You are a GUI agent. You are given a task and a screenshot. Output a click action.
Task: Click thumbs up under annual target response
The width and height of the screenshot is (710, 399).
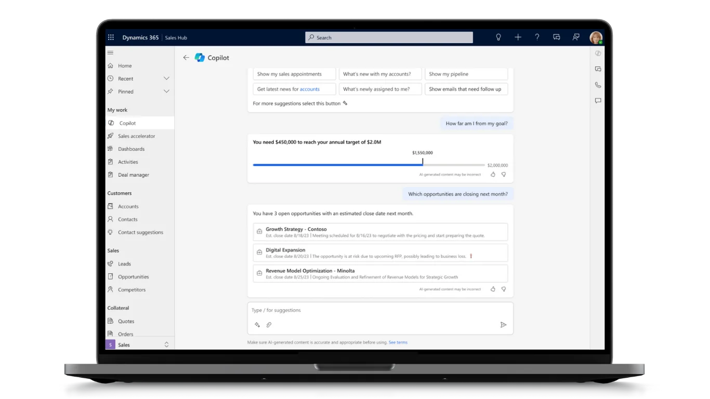(x=493, y=175)
